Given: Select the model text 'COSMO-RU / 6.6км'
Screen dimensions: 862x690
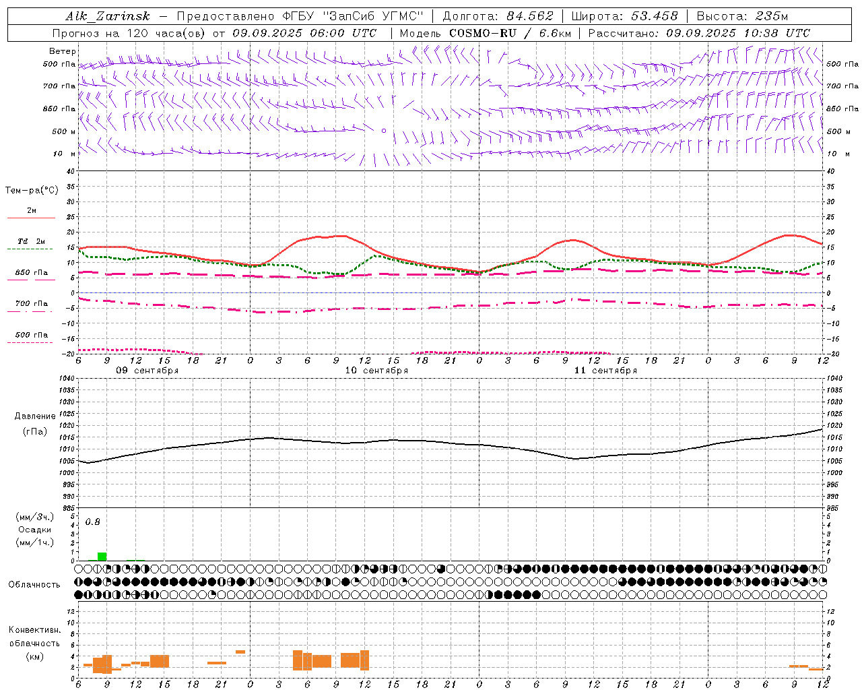Looking at the screenshot, I should point(510,33).
